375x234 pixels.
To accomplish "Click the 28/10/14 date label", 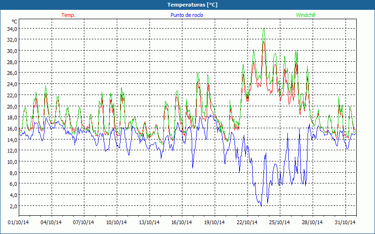I will point(312,222).
